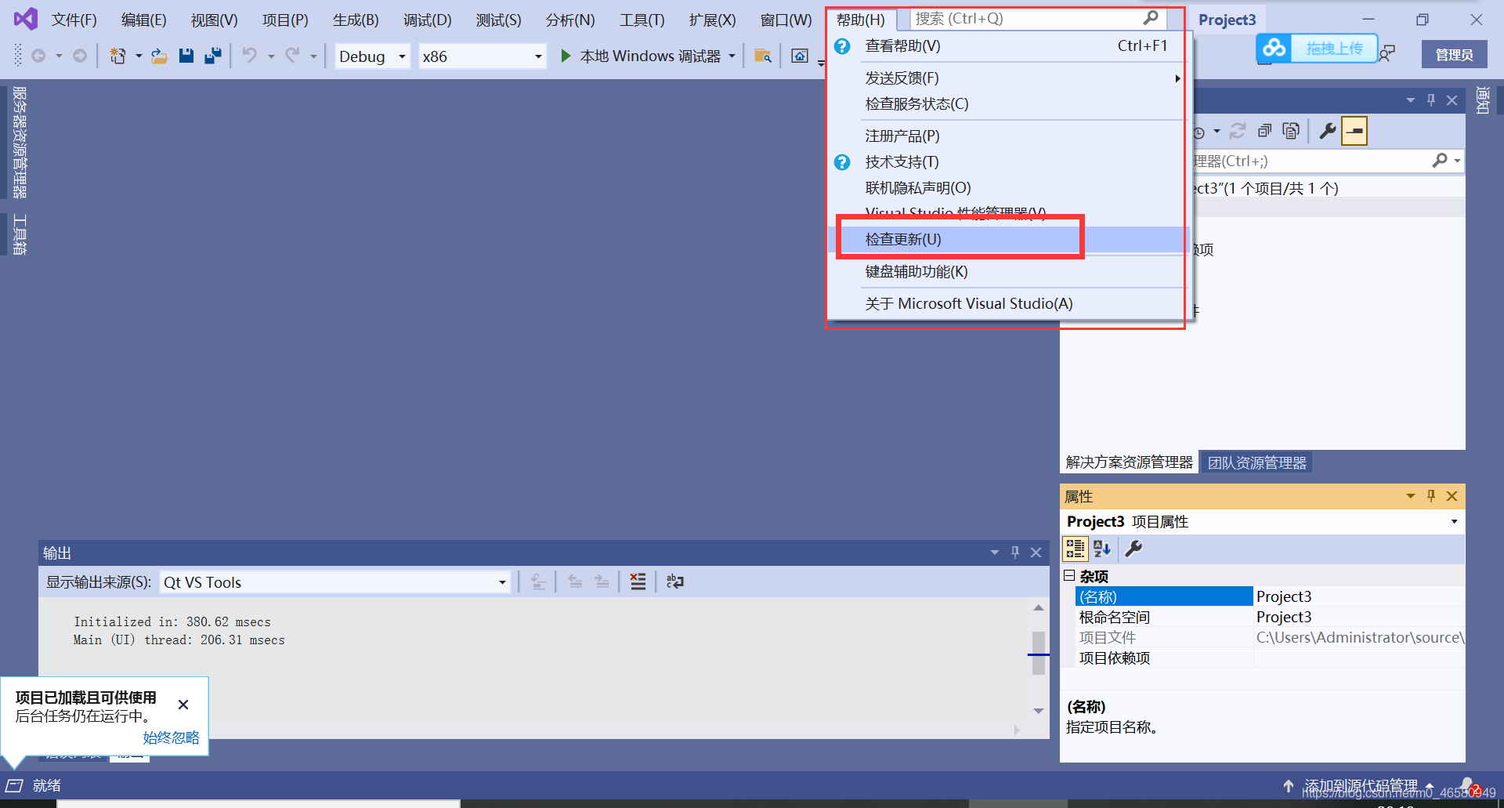1504x808 pixels.
Task: Click the navigate forward arrow
Action: (80, 56)
